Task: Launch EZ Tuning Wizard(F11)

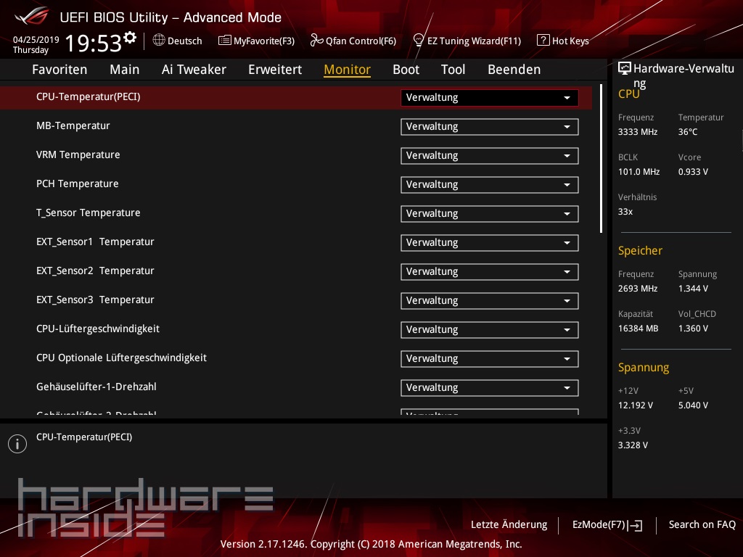Action: coord(467,41)
